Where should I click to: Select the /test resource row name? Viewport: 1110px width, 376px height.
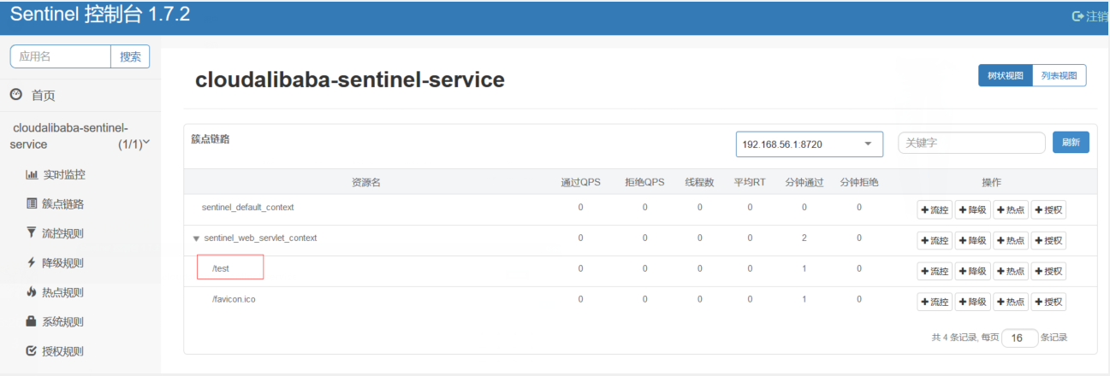[x=221, y=268]
